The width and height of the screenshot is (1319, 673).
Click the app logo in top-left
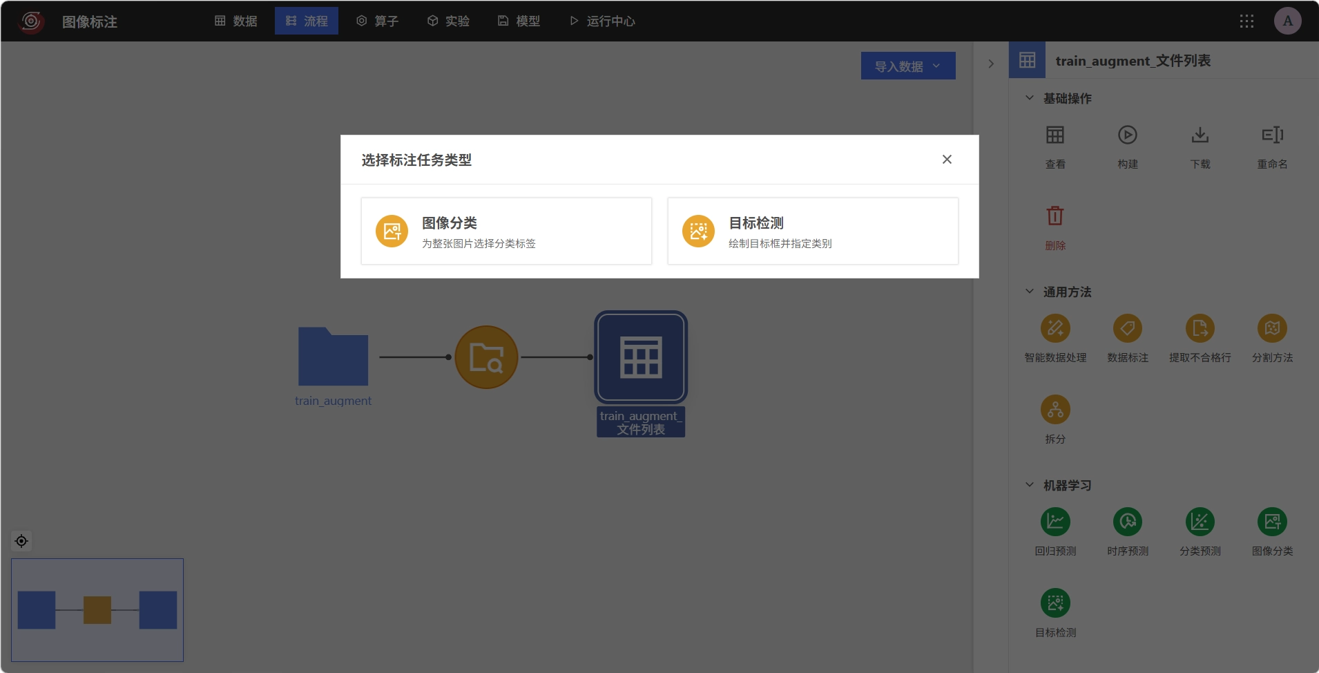(30, 21)
